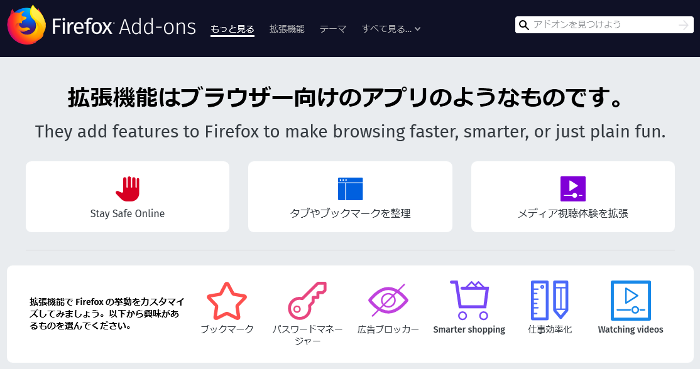Select the Smarter shopping cart icon
Screen dimensions: 700x369
[469, 301]
